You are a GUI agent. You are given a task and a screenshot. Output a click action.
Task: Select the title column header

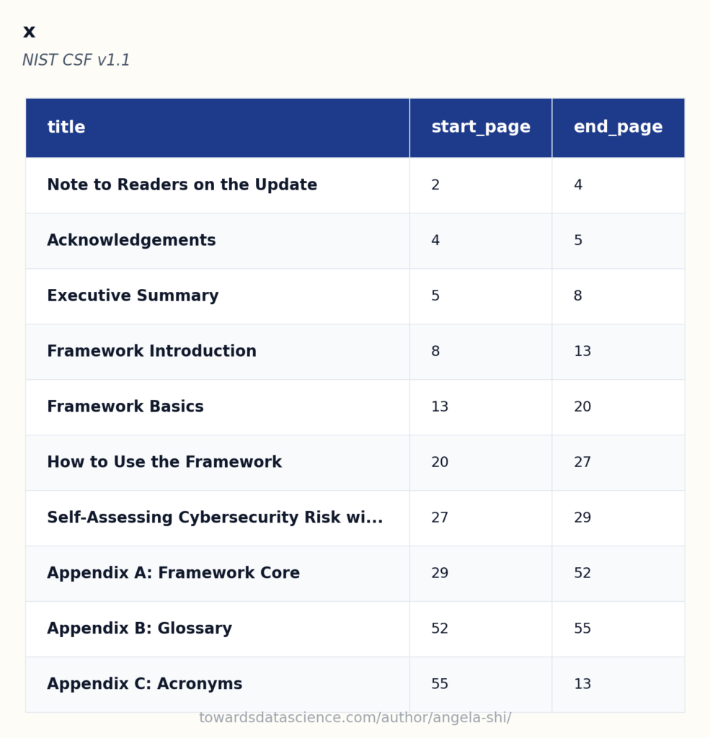218,128
